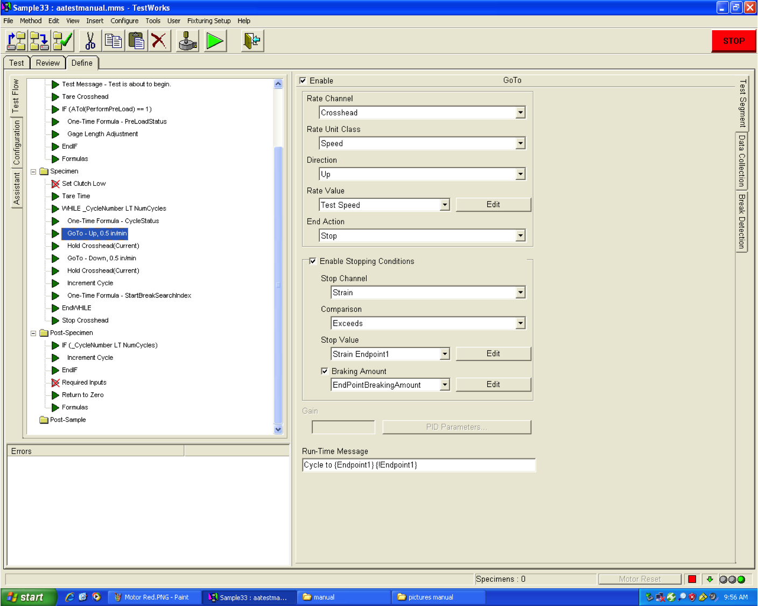Viewport: 758px width, 606px height.
Task: Click the green Run play arrow icon
Action: pos(215,41)
